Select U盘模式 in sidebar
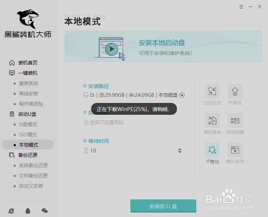This screenshot has height=217, width=268. pyautogui.click(x=28, y=124)
